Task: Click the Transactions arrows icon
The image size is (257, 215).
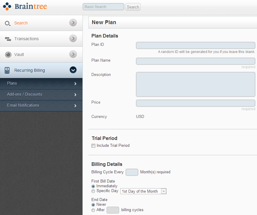Action: [8, 39]
